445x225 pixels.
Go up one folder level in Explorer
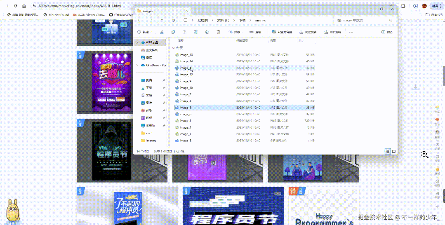pyautogui.click(x=162, y=21)
